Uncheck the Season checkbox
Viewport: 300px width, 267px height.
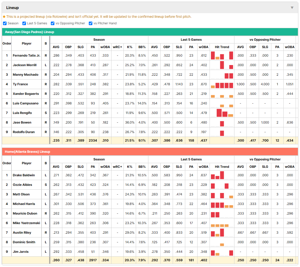click(5, 23)
